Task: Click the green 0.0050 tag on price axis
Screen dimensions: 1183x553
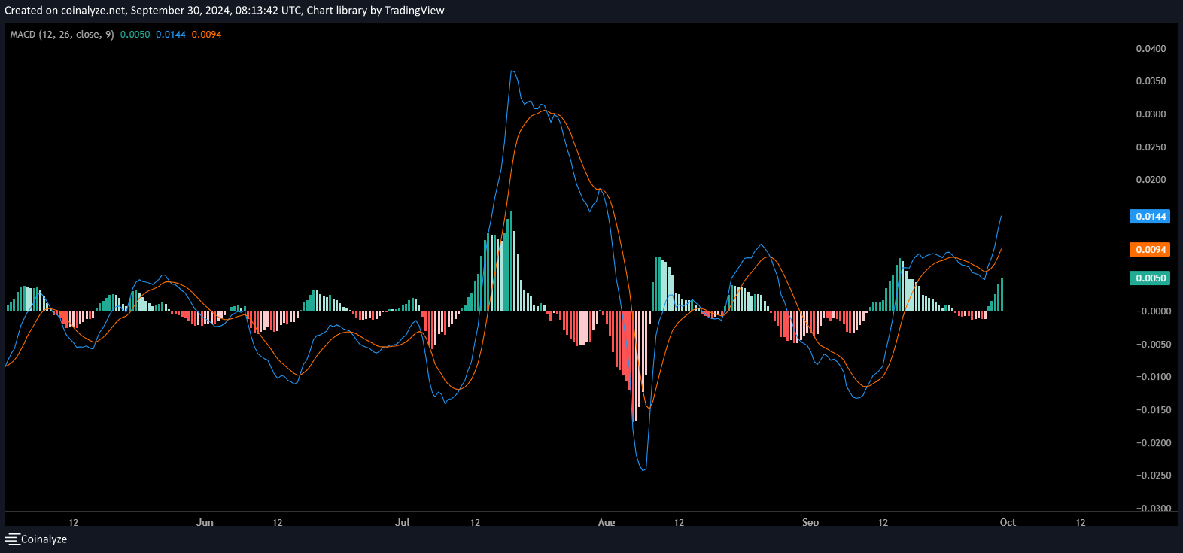Action: click(1150, 278)
